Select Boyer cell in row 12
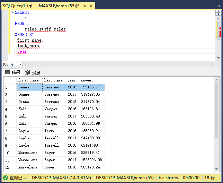The image size is (223, 183). click(x=54, y=167)
